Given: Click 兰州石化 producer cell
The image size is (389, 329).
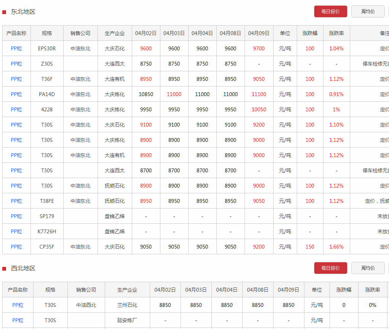Looking at the screenshot, I should [x=127, y=305].
